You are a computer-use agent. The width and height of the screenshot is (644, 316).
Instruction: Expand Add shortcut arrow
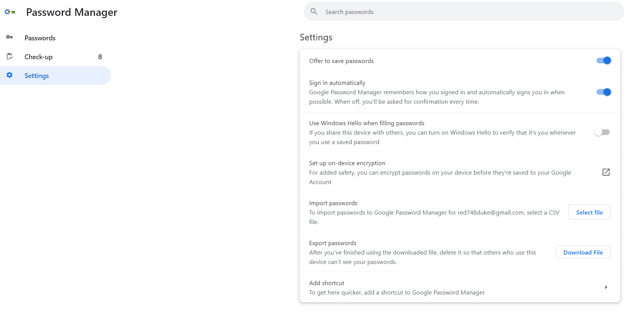point(606,287)
